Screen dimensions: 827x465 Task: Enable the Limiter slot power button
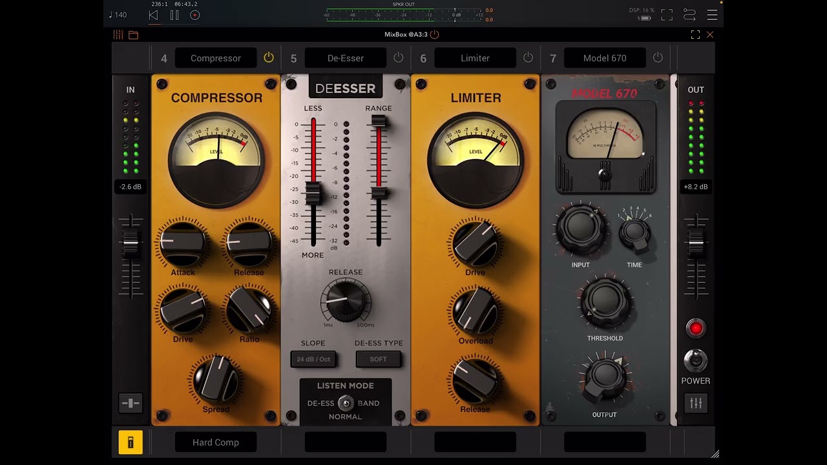529,58
